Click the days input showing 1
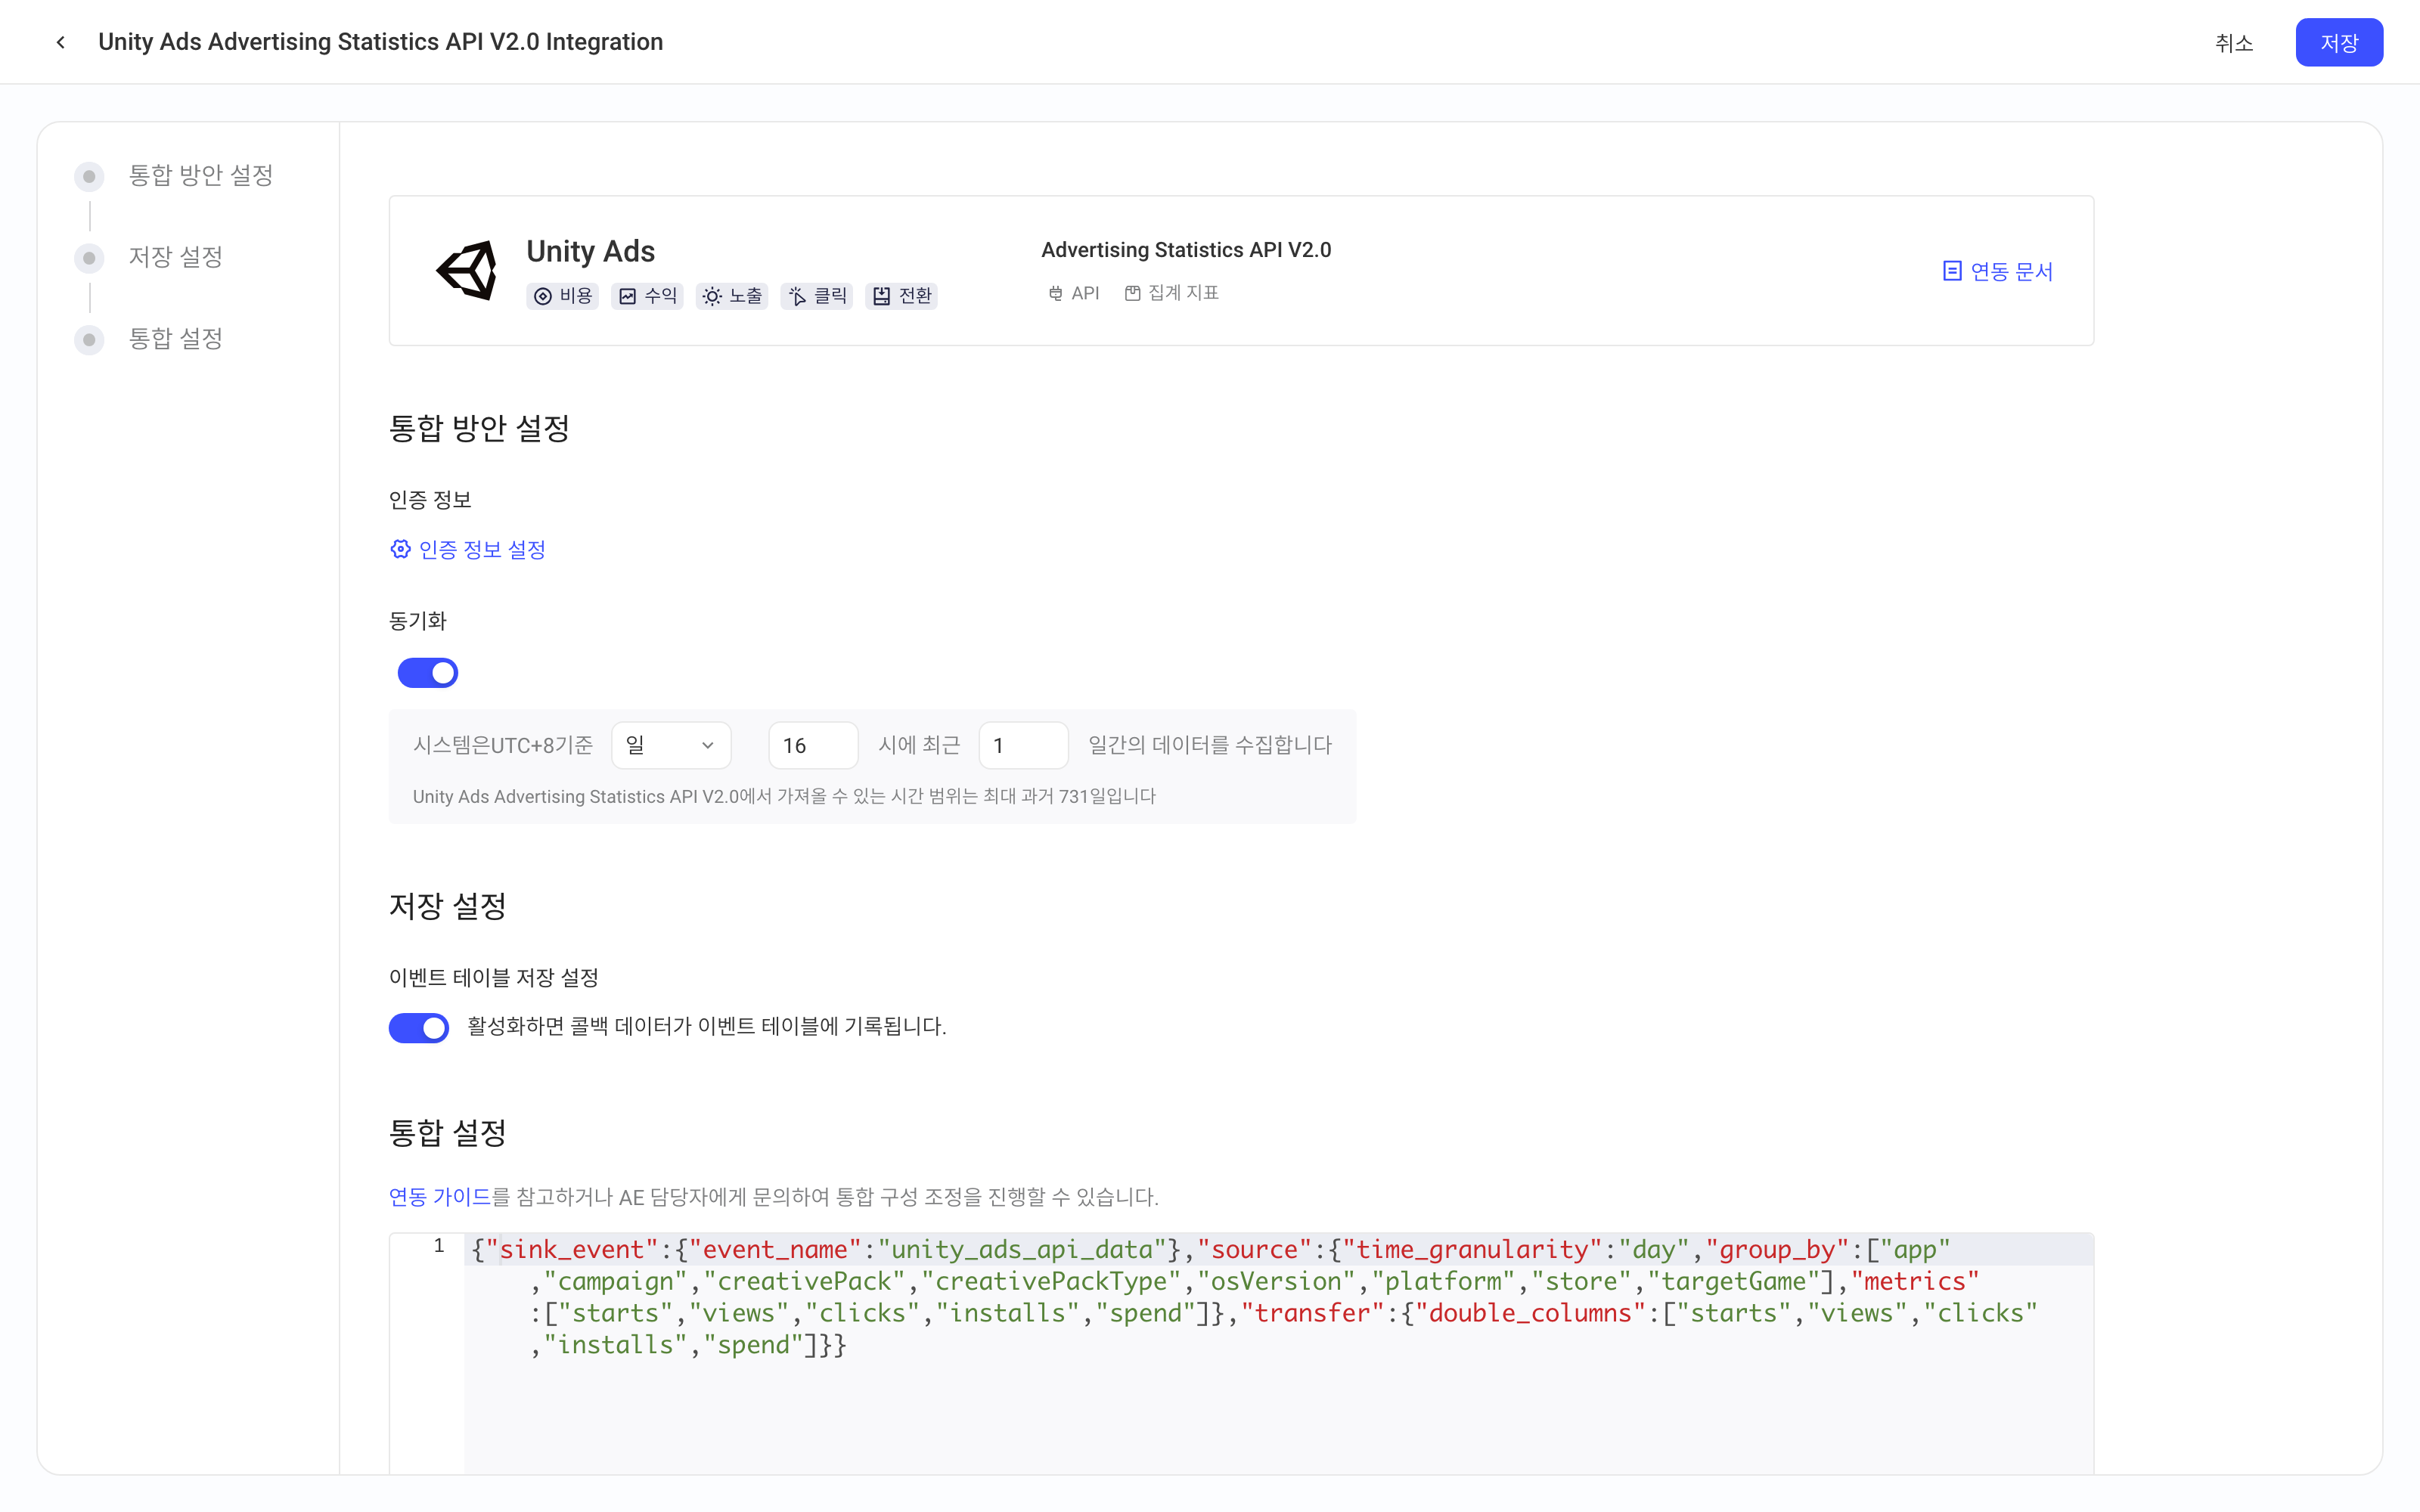The height and width of the screenshot is (1512, 2420). [x=1023, y=745]
